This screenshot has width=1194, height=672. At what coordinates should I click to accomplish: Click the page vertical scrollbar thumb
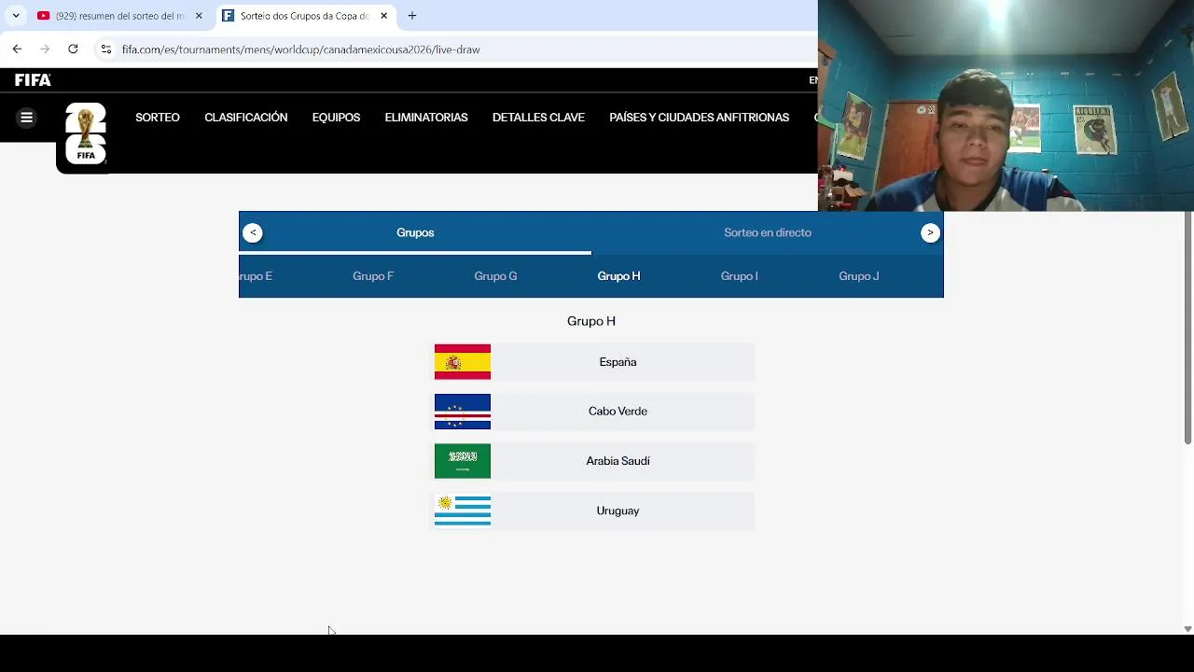pos(1187,328)
